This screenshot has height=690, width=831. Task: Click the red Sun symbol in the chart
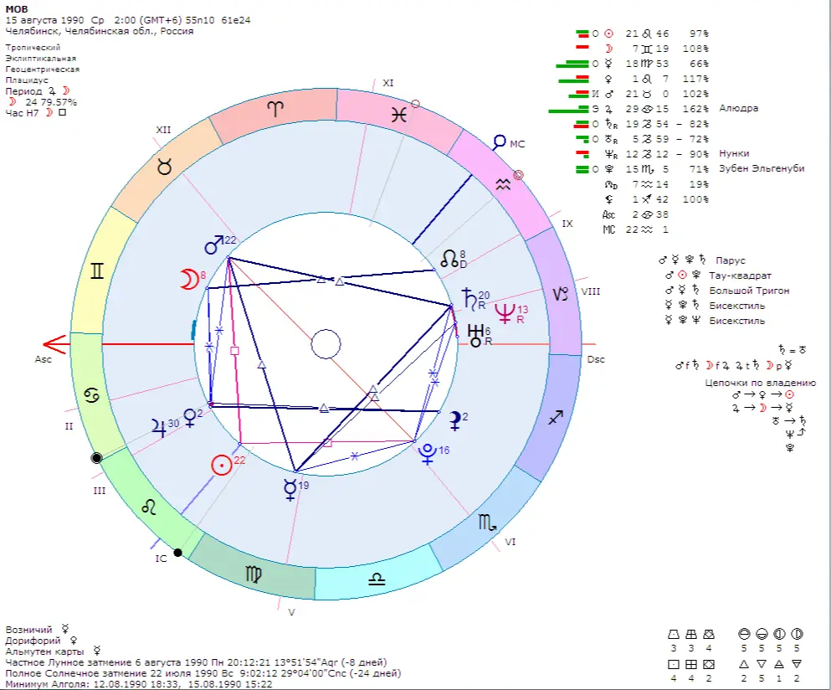pos(221,466)
